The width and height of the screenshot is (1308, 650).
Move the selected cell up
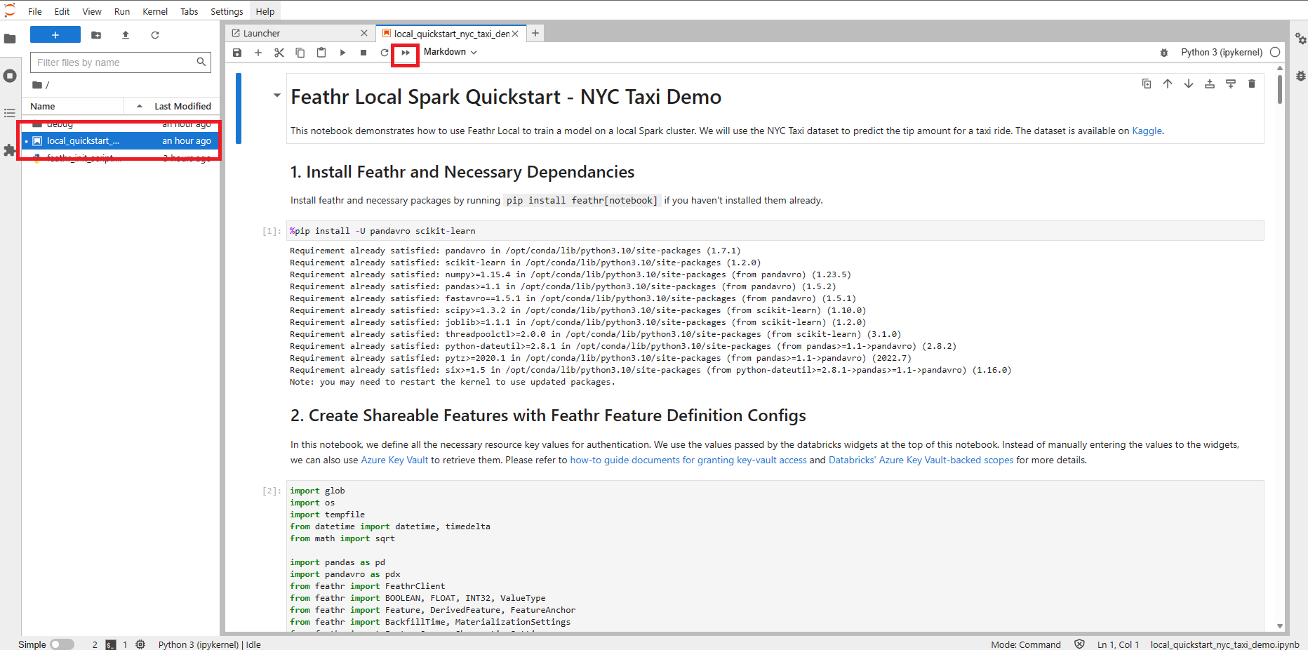(x=1168, y=84)
